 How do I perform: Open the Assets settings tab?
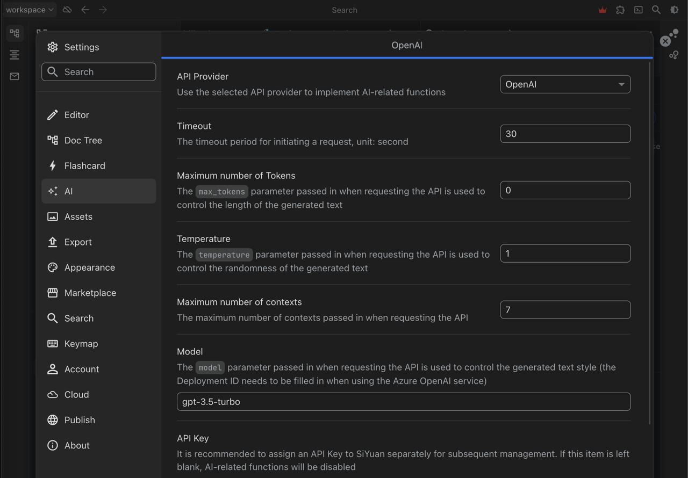(99, 216)
